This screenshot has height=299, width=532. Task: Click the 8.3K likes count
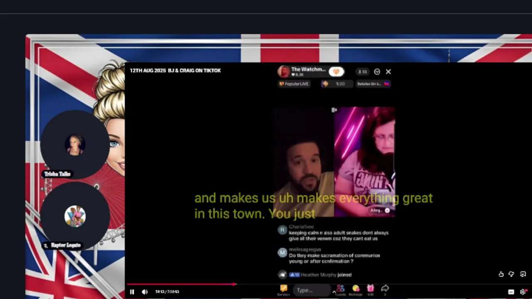coord(298,75)
